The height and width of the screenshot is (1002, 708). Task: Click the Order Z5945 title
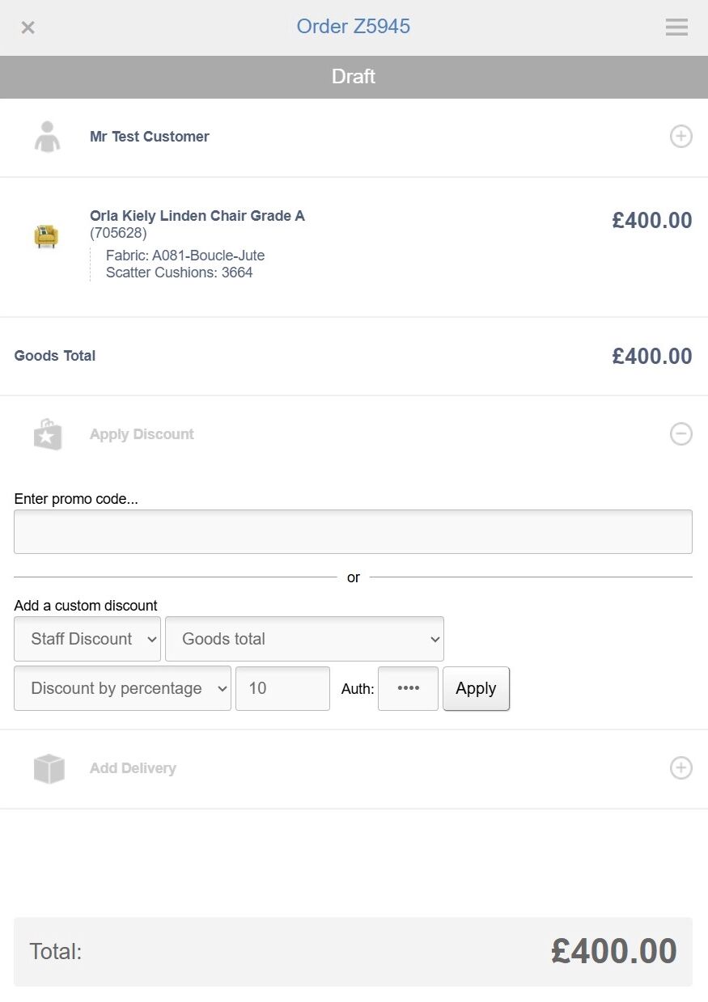pos(354,27)
